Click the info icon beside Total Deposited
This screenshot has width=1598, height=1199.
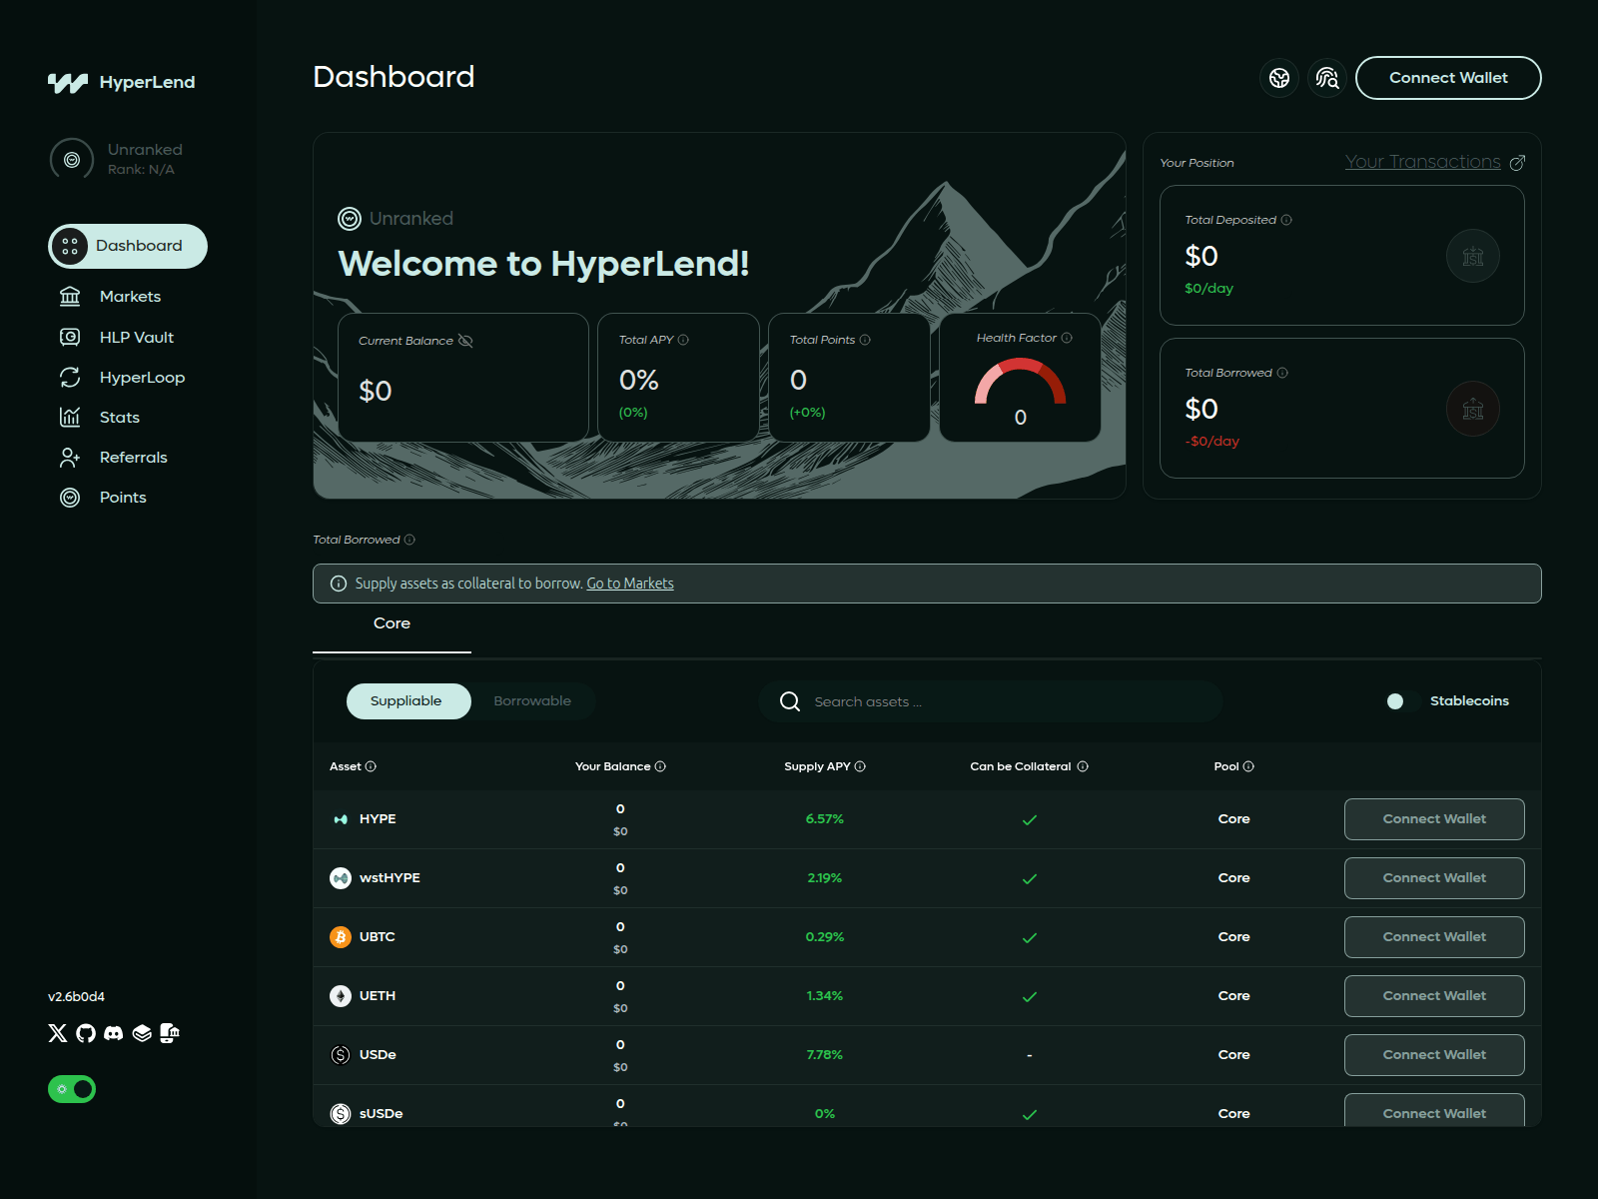(x=1286, y=220)
